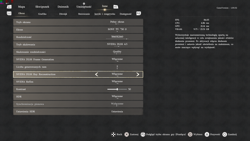Screen dimensions: 250x141
Task: Select the Obraz settings sub-tab
Action: pos(21,13)
